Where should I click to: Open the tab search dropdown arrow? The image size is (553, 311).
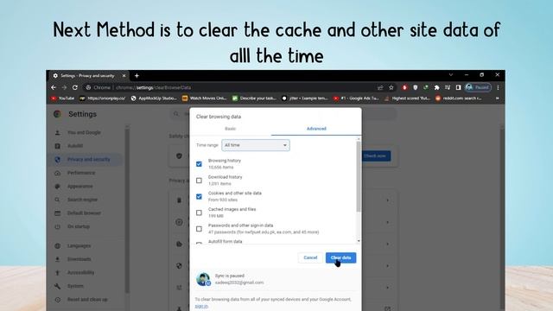[x=451, y=75]
